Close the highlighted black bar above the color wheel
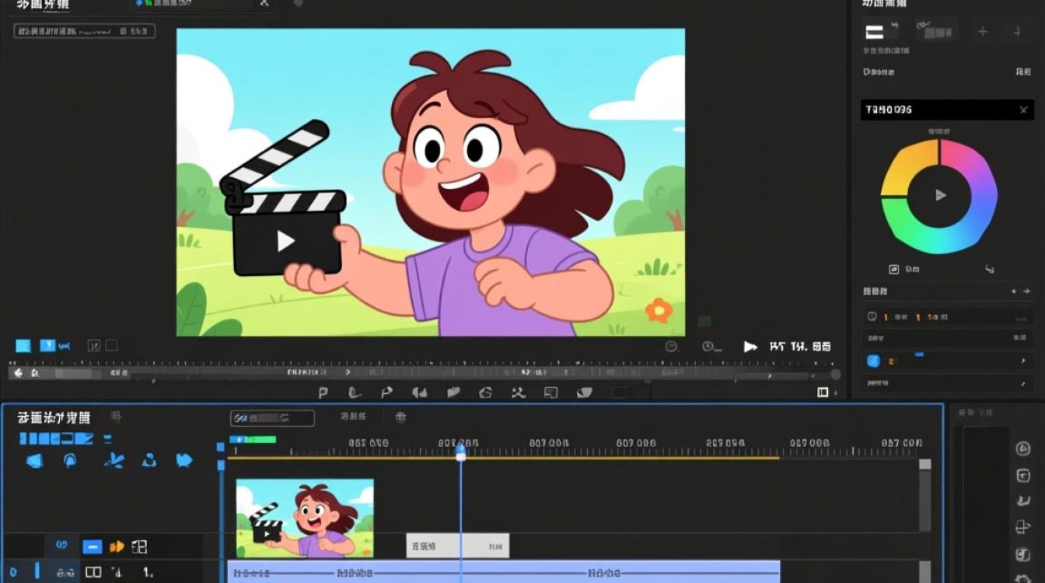The image size is (1045, 583). [x=1023, y=110]
